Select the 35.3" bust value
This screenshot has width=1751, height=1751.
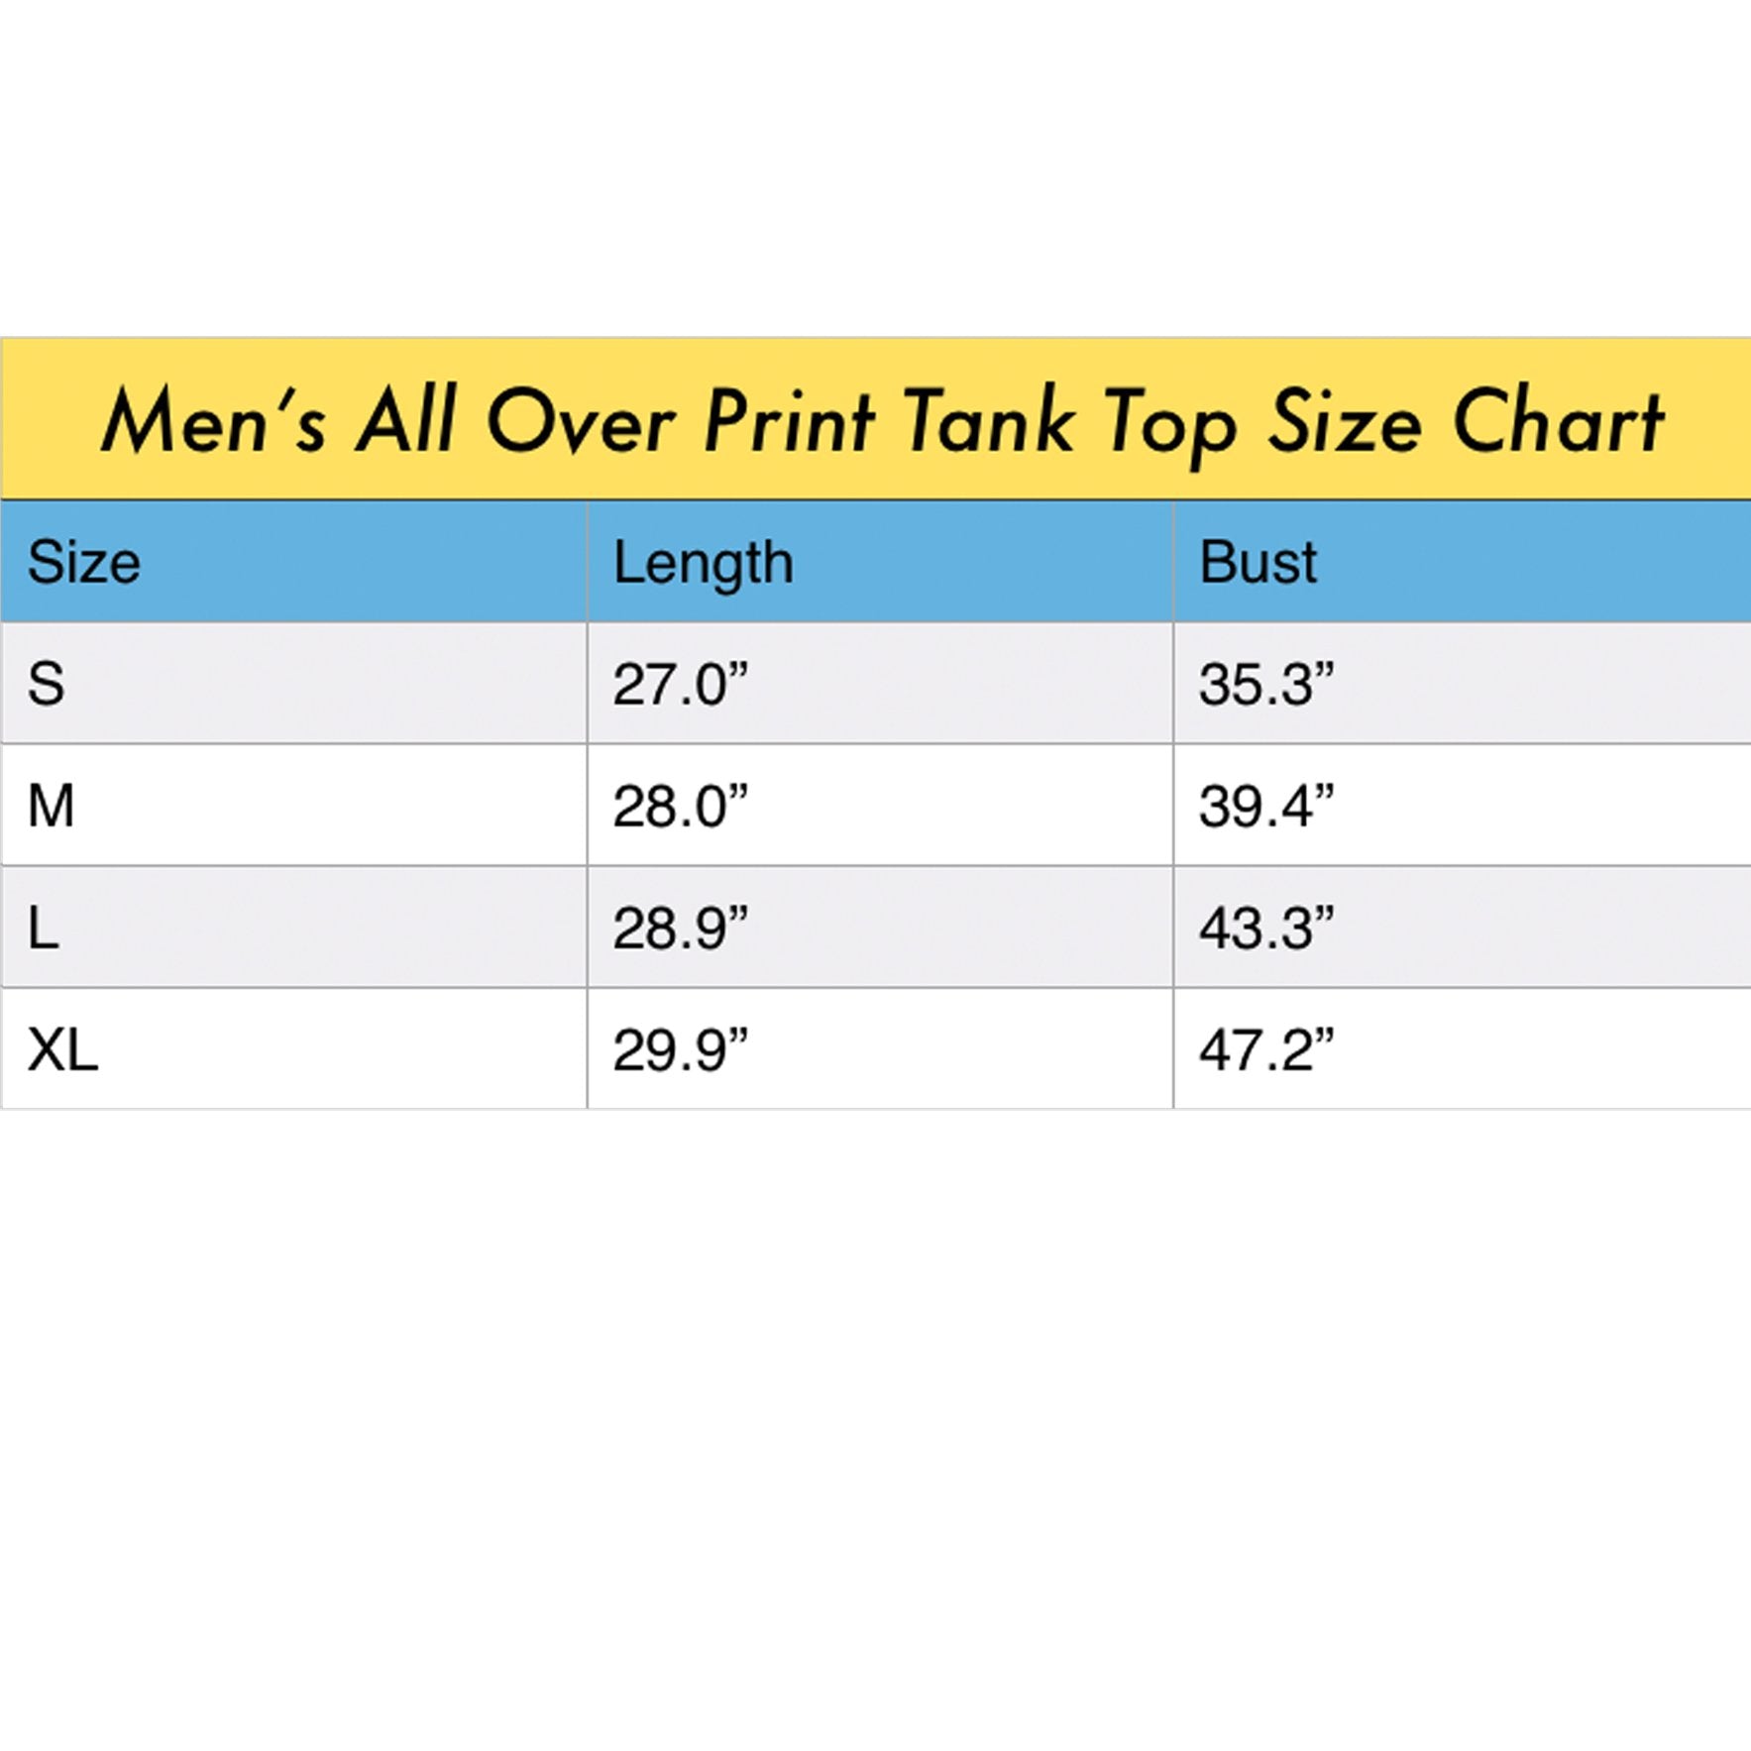click(1266, 684)
